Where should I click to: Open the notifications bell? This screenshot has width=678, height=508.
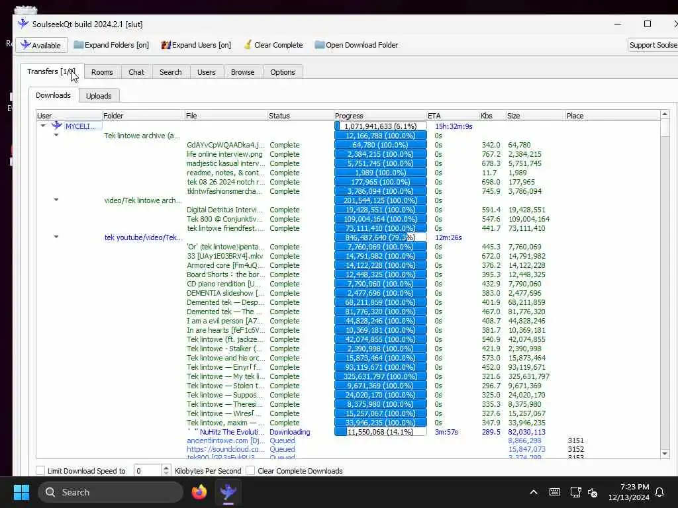coord(659,492)
